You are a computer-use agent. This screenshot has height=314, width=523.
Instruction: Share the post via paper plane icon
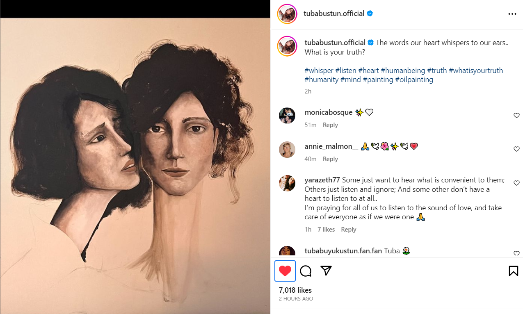tap(326, 271)
